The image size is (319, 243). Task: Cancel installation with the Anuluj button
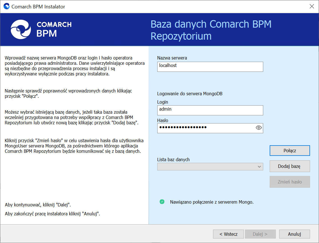tap(294, 234)
